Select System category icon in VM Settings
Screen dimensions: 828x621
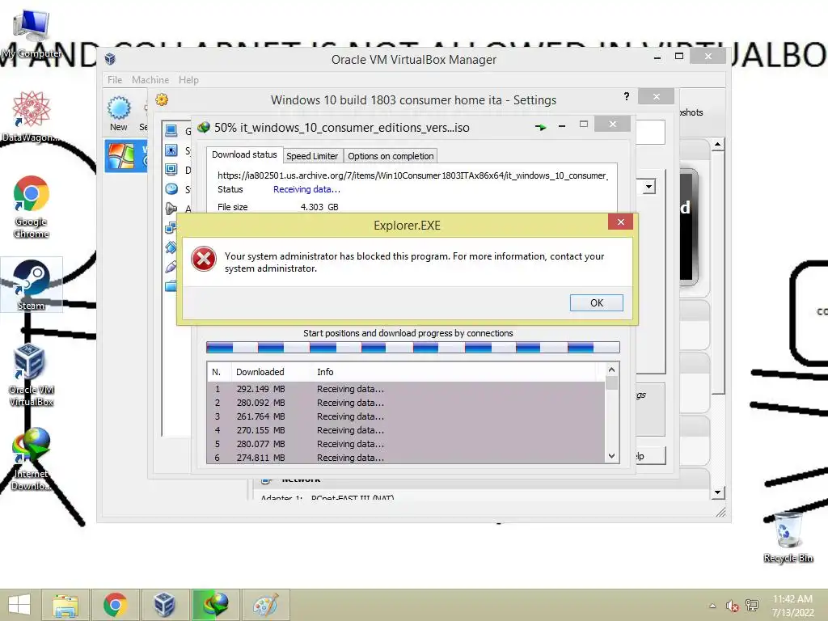(x=171, y=150)
